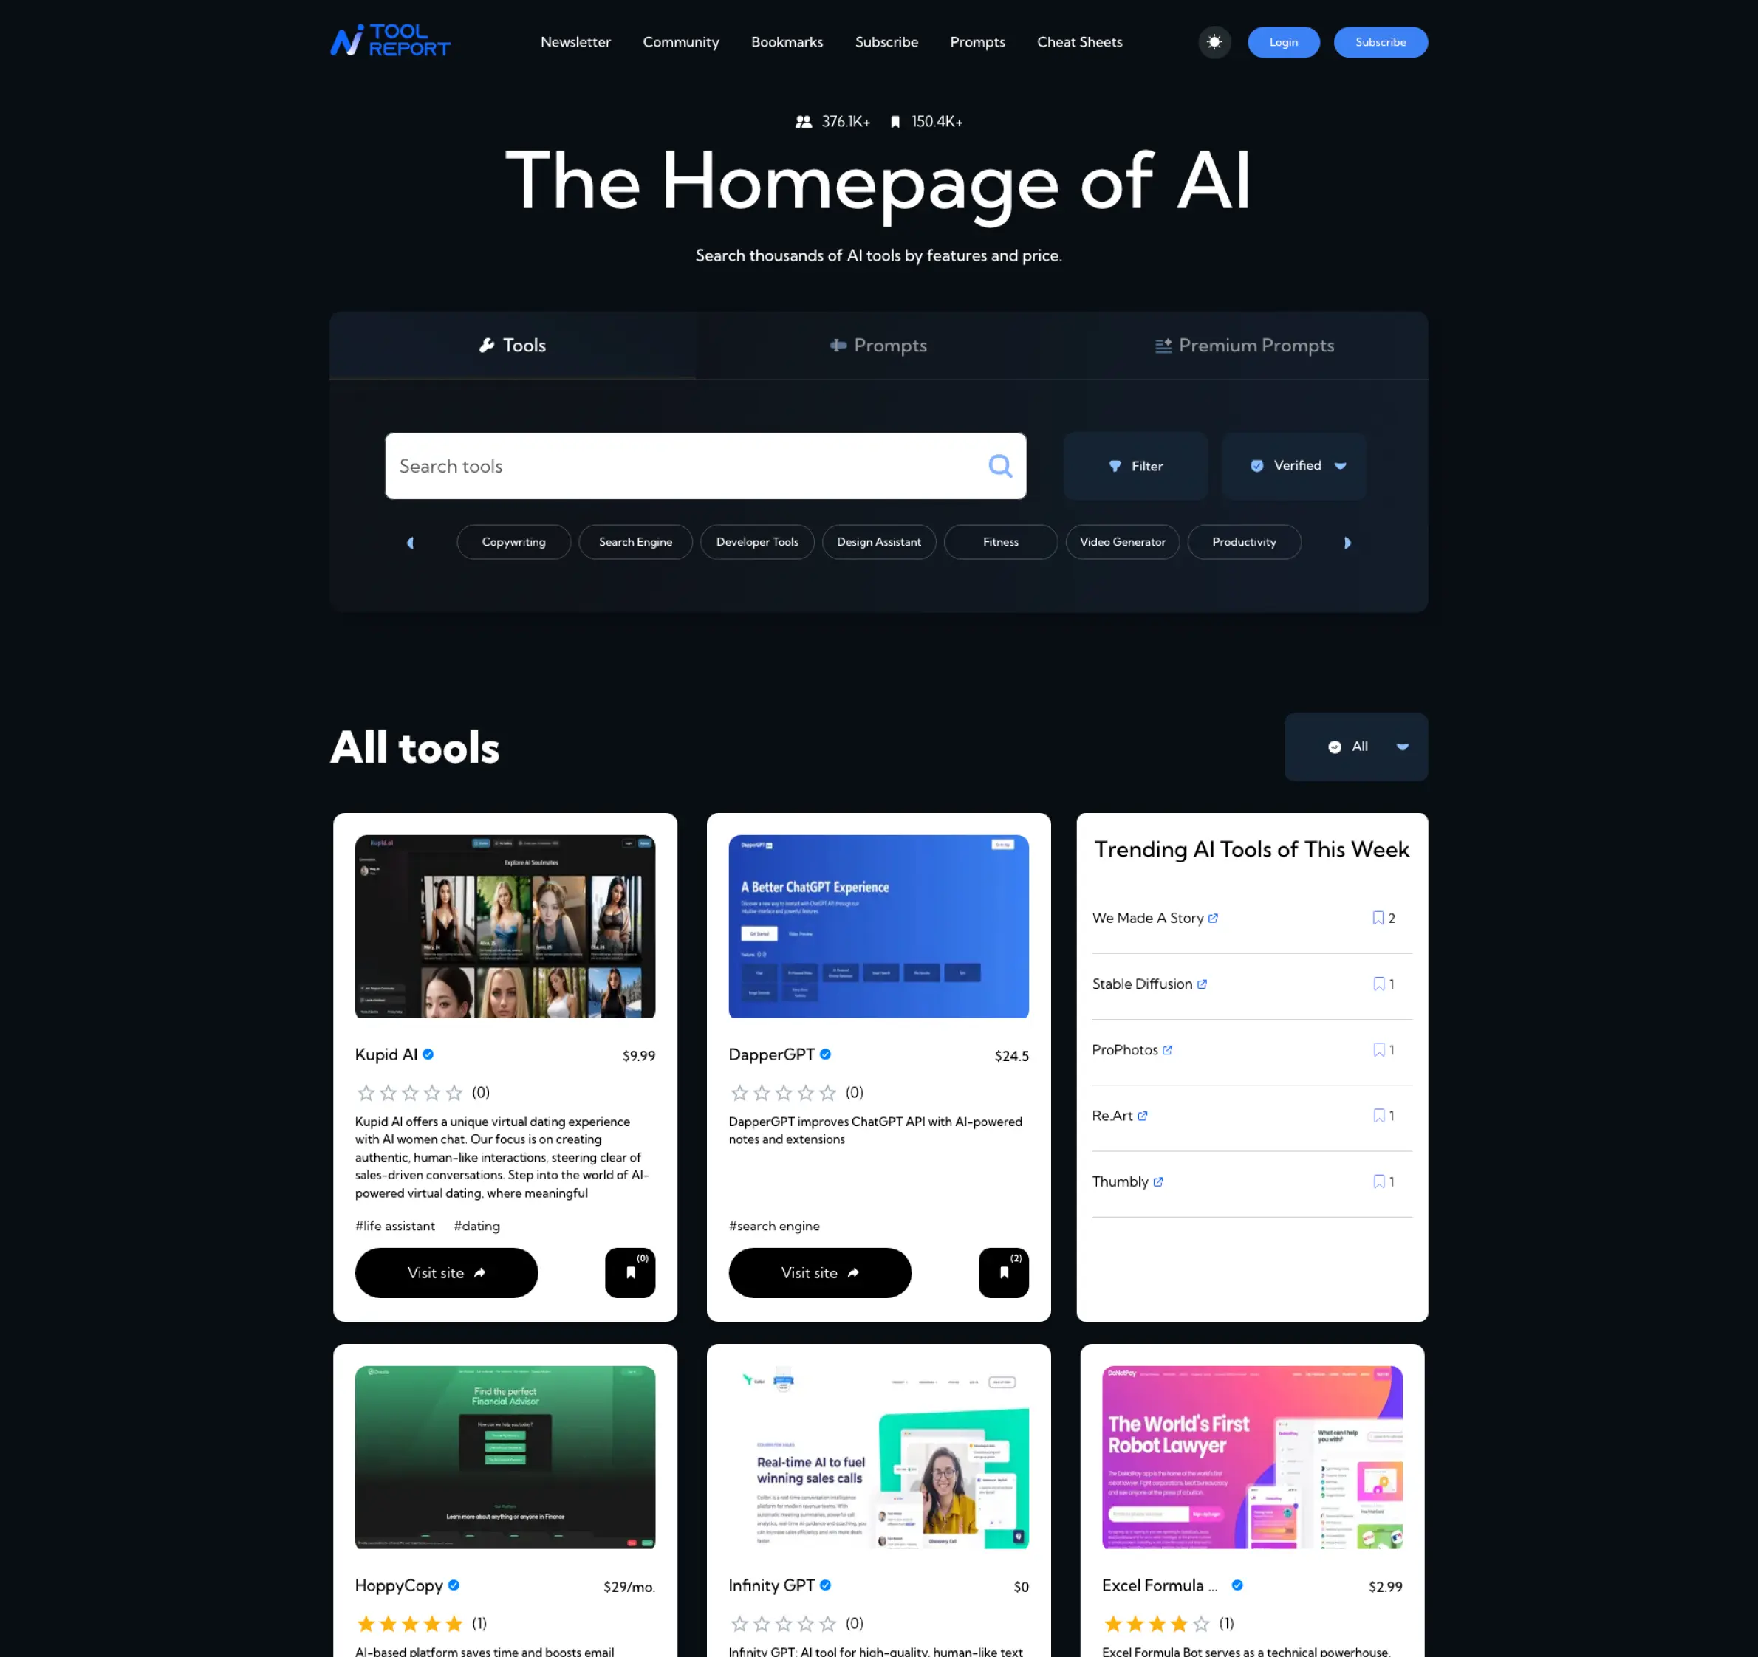Screen dimensions: 1758x1657
Task: Click the Subscribe button
Action: [x=1380, y=42]
